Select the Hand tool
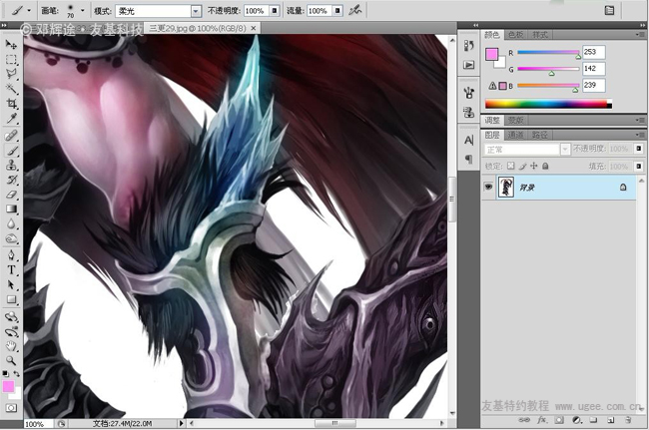 tap(11, 346)
